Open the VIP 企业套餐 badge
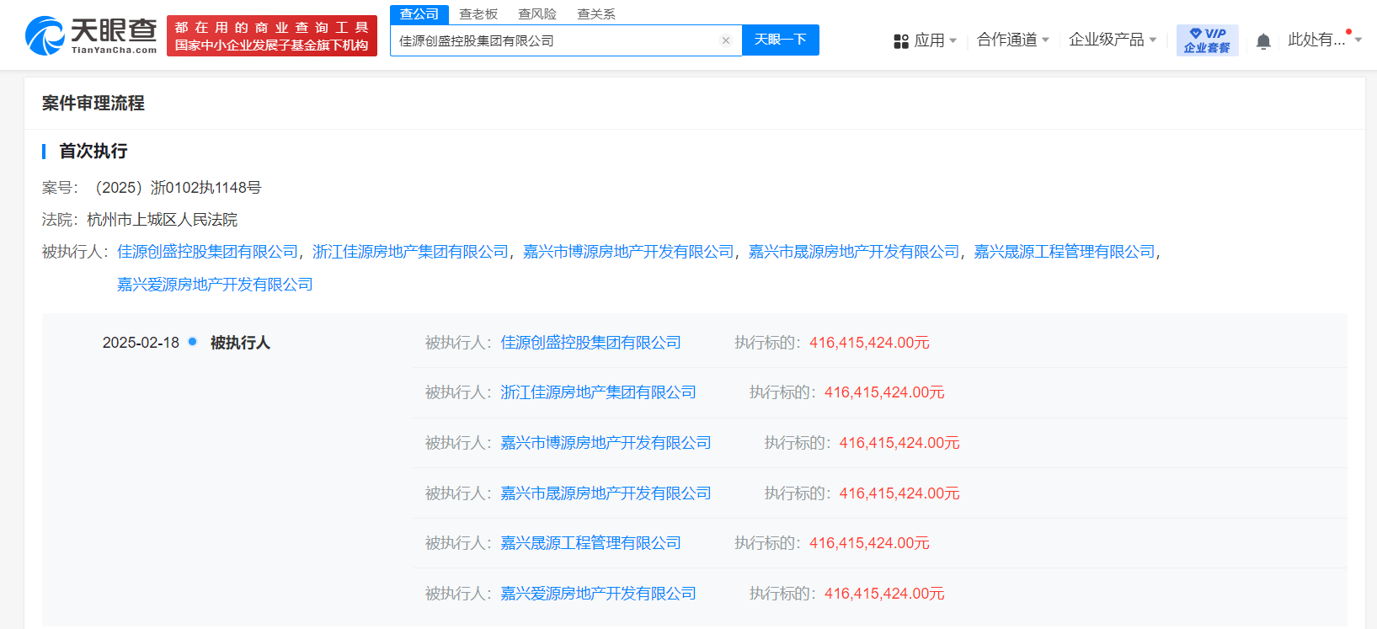This screenshot has width=1377, height=629. [x=1207, y=40]
